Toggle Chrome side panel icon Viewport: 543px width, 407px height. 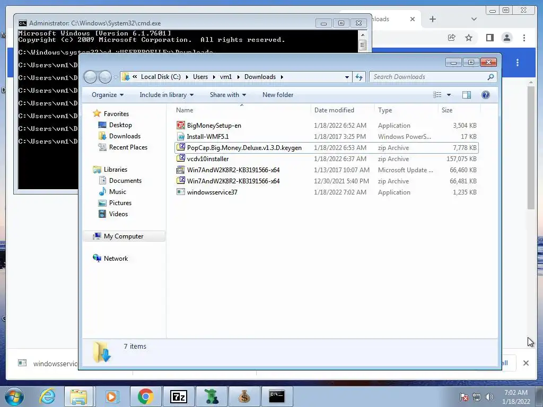pyautogui.click(x=489, y=38)
